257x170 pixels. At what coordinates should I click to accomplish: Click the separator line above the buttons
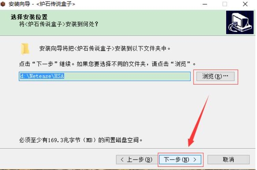tap(128, 149)
